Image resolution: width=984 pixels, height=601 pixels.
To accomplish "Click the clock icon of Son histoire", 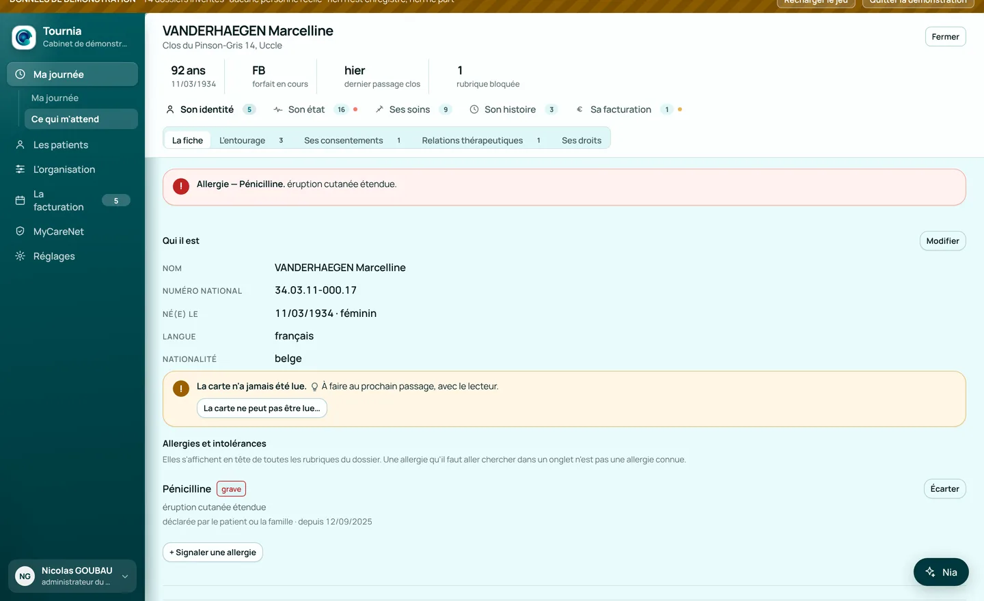I will point(474,109).
